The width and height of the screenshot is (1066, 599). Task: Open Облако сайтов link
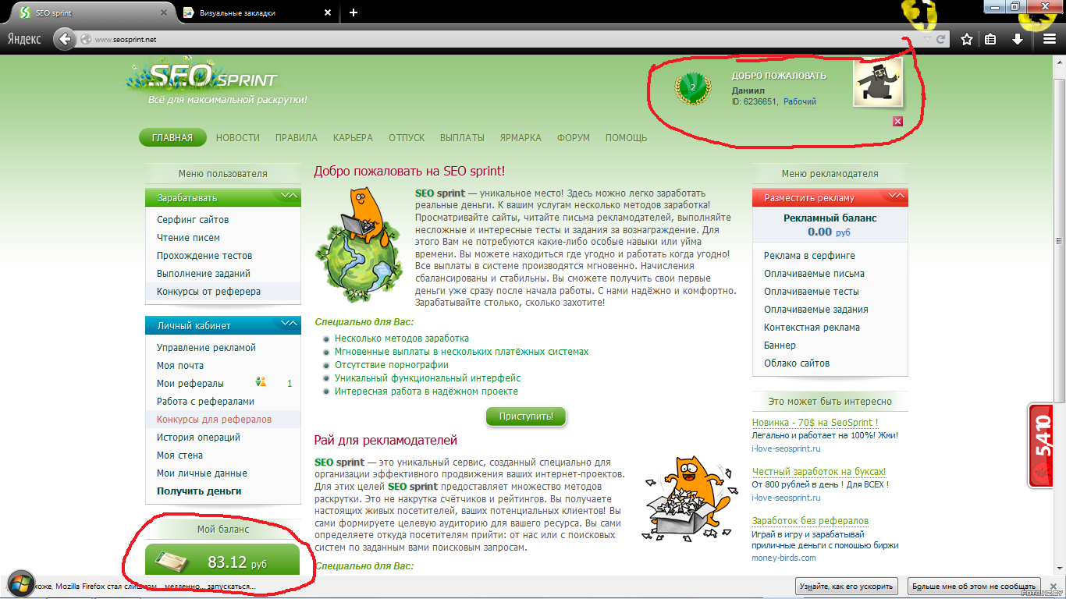(797, 363)
